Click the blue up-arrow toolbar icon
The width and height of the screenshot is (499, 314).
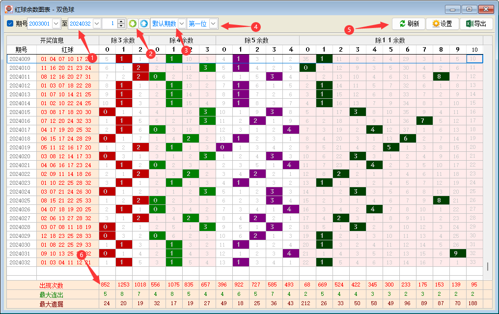[x=144, y=24]
